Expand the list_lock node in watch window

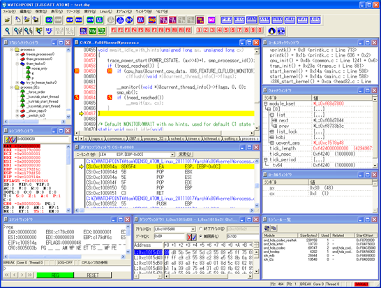[x=272, y=131]
